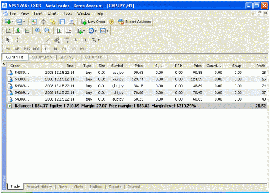Show the Navigator folder-star icon

[53, 22]
